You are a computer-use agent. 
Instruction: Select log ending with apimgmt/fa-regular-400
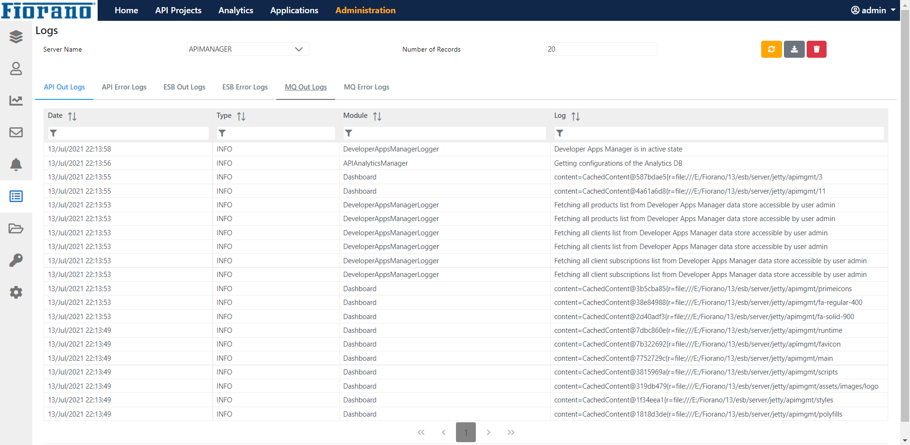click(708, 303)
